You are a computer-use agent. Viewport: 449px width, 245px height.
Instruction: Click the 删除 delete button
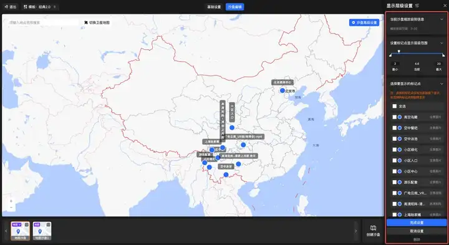coord(417,239)
